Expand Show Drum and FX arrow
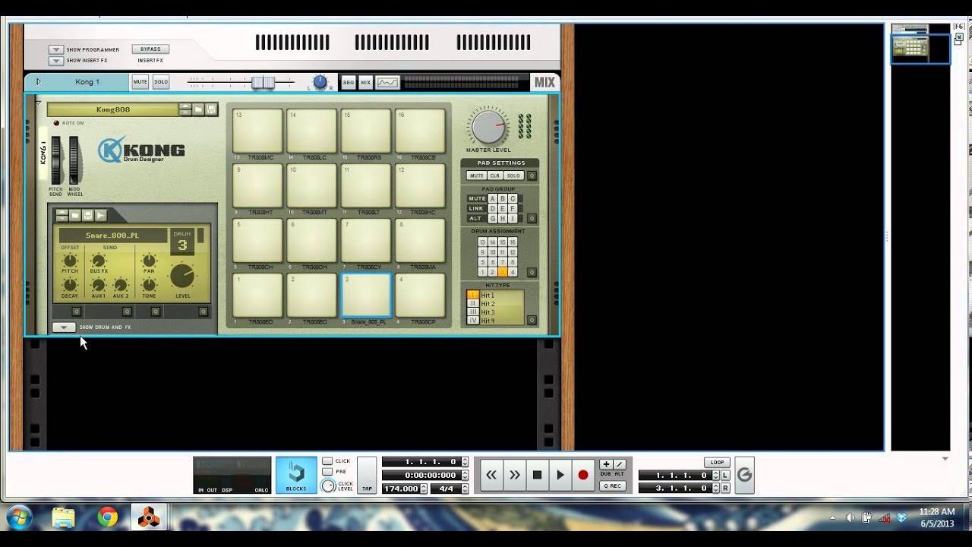 click(x=64, y=327)
